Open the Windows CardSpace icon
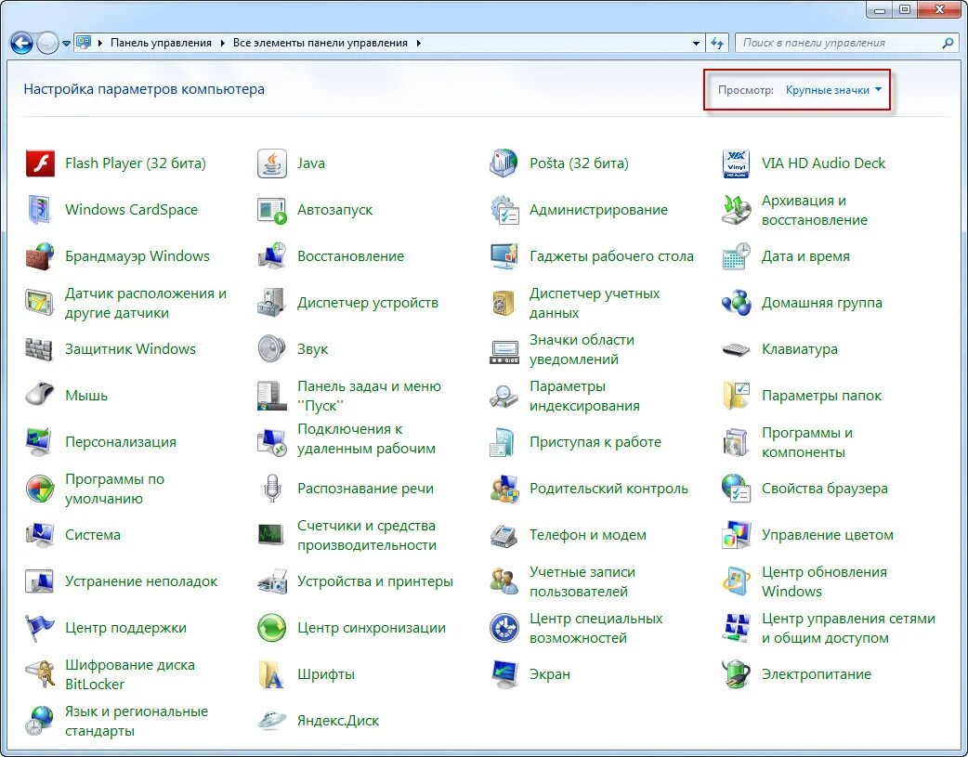 (x=41, y=210)
